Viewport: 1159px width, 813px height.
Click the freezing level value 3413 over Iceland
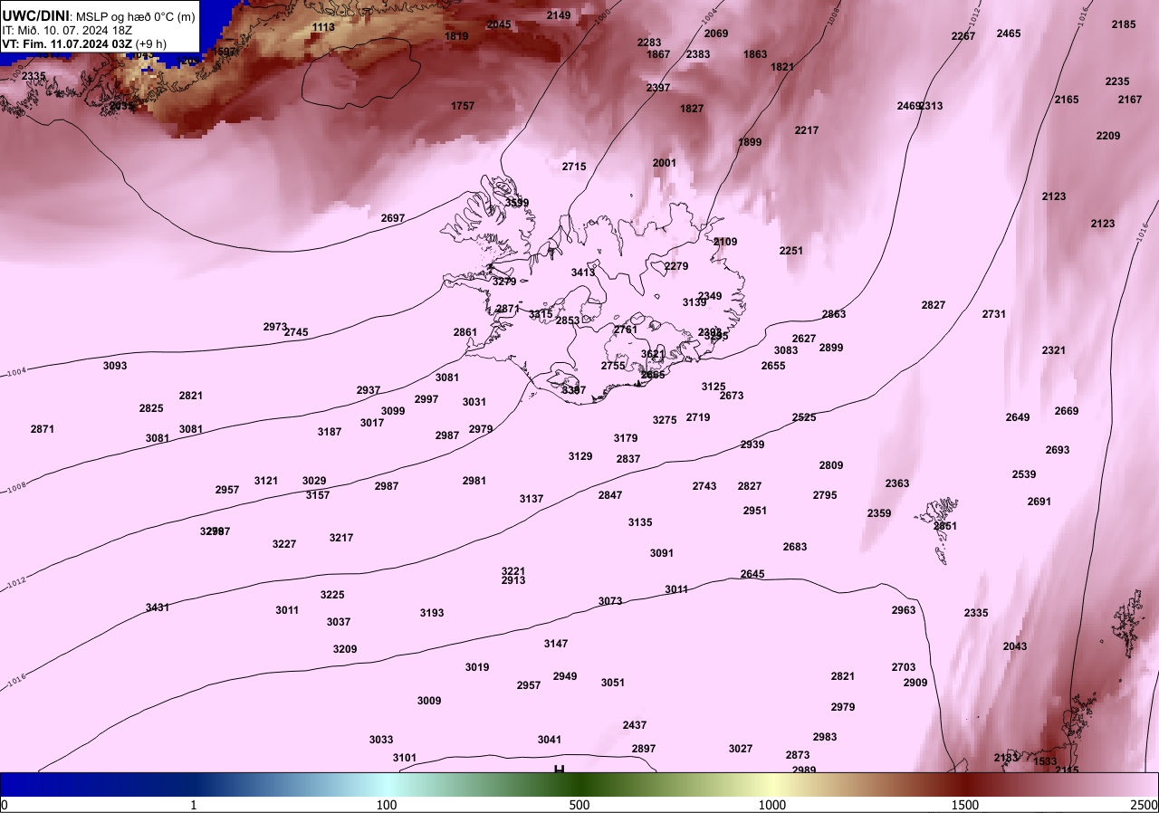[583, 273]
